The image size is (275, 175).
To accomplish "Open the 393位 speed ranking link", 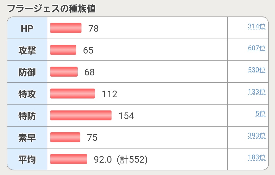I will click(256, 136).
